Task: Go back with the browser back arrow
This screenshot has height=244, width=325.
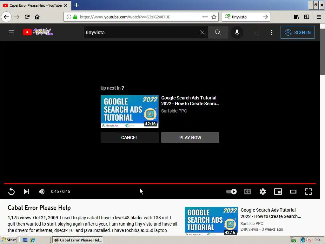Action: [6, 17]
